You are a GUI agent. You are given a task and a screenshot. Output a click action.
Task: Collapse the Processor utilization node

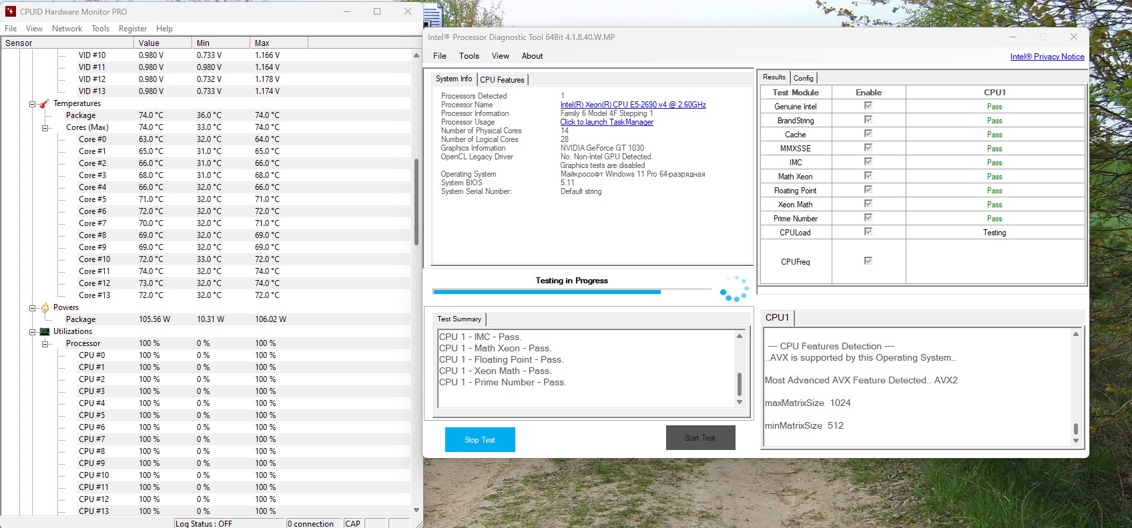coord(45,344)
